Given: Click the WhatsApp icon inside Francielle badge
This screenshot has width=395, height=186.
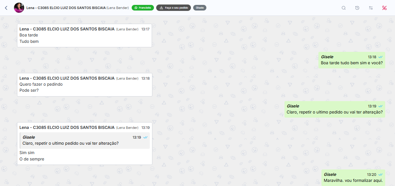Looking at the screenshot, I should tap(136, 8).
